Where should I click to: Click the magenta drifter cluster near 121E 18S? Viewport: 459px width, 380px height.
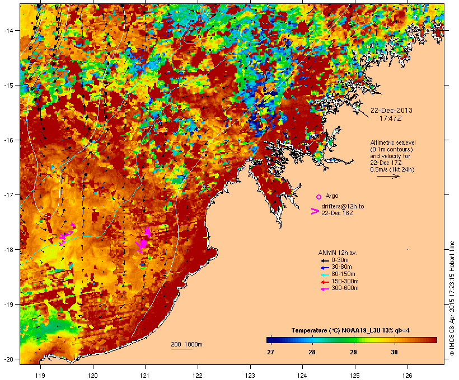coord(143,240)
